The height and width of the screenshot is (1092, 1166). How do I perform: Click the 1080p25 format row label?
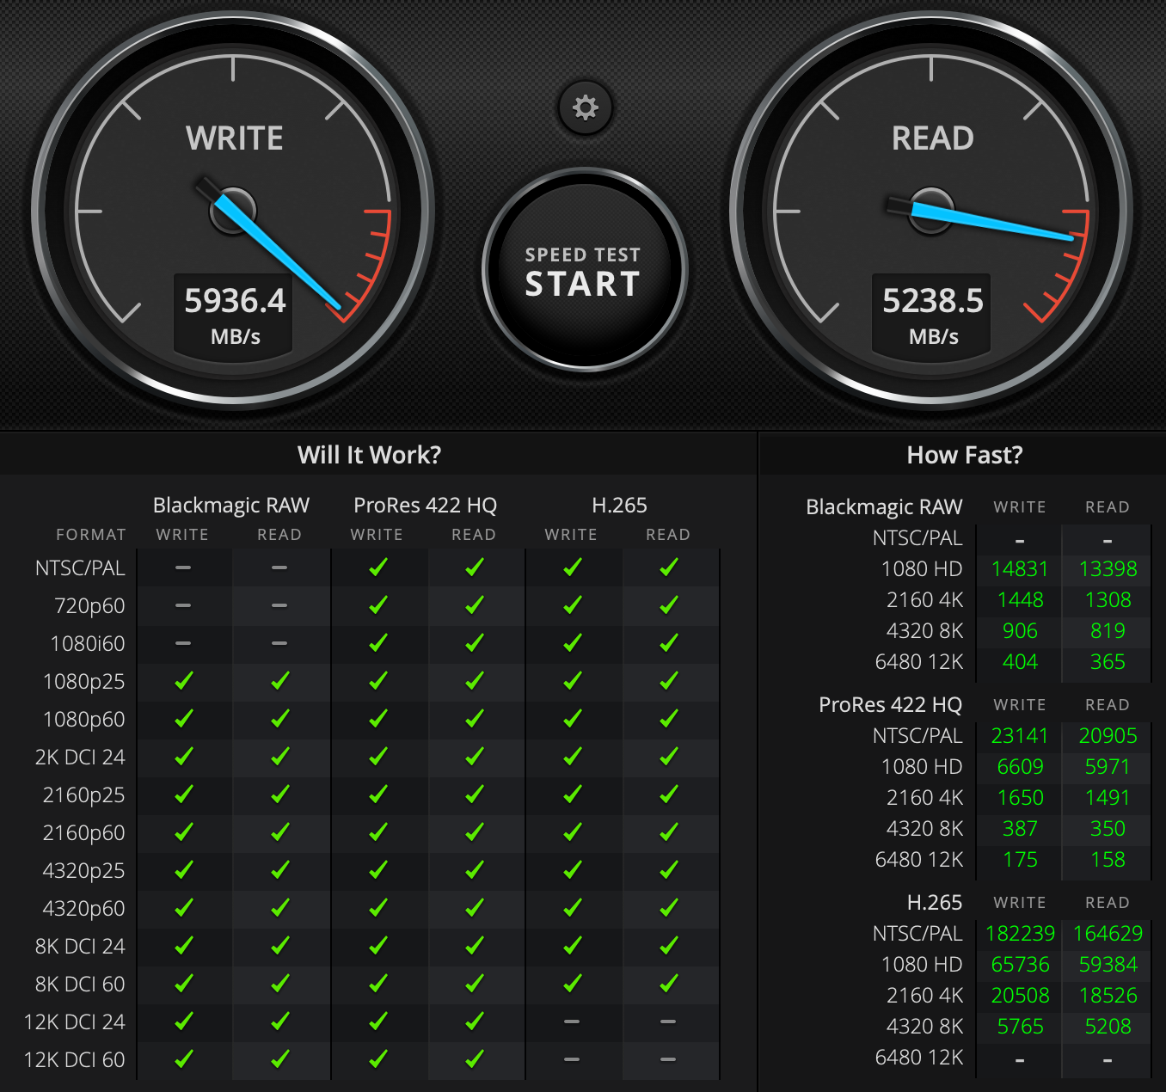click(84, 682)
